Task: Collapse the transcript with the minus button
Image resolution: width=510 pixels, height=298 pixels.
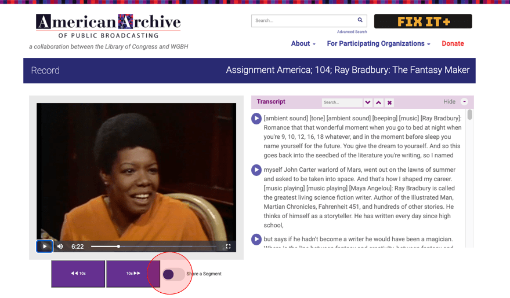Action: 464,102
